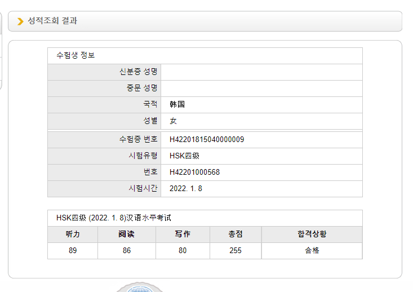
Task: Click the exam date 2022. 1. 8
Action: [x=186, y=188]
